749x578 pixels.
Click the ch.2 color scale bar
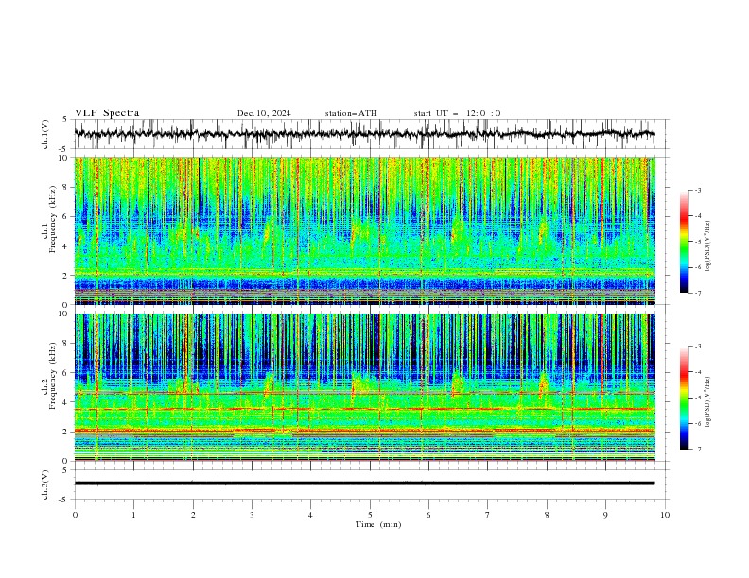point(685,398)
